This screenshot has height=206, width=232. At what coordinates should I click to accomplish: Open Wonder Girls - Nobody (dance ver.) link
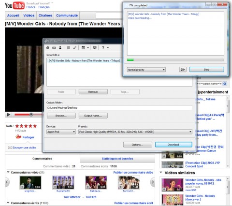click(200, 197)
